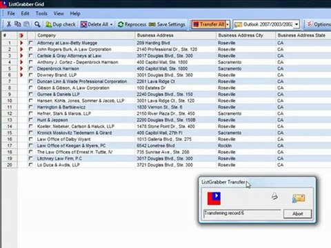Click company Hansen, Kohls, Jones, Sommer & Jacob
Image resolution: width=331 pixels, height=248 pixels.
[81, 101]
